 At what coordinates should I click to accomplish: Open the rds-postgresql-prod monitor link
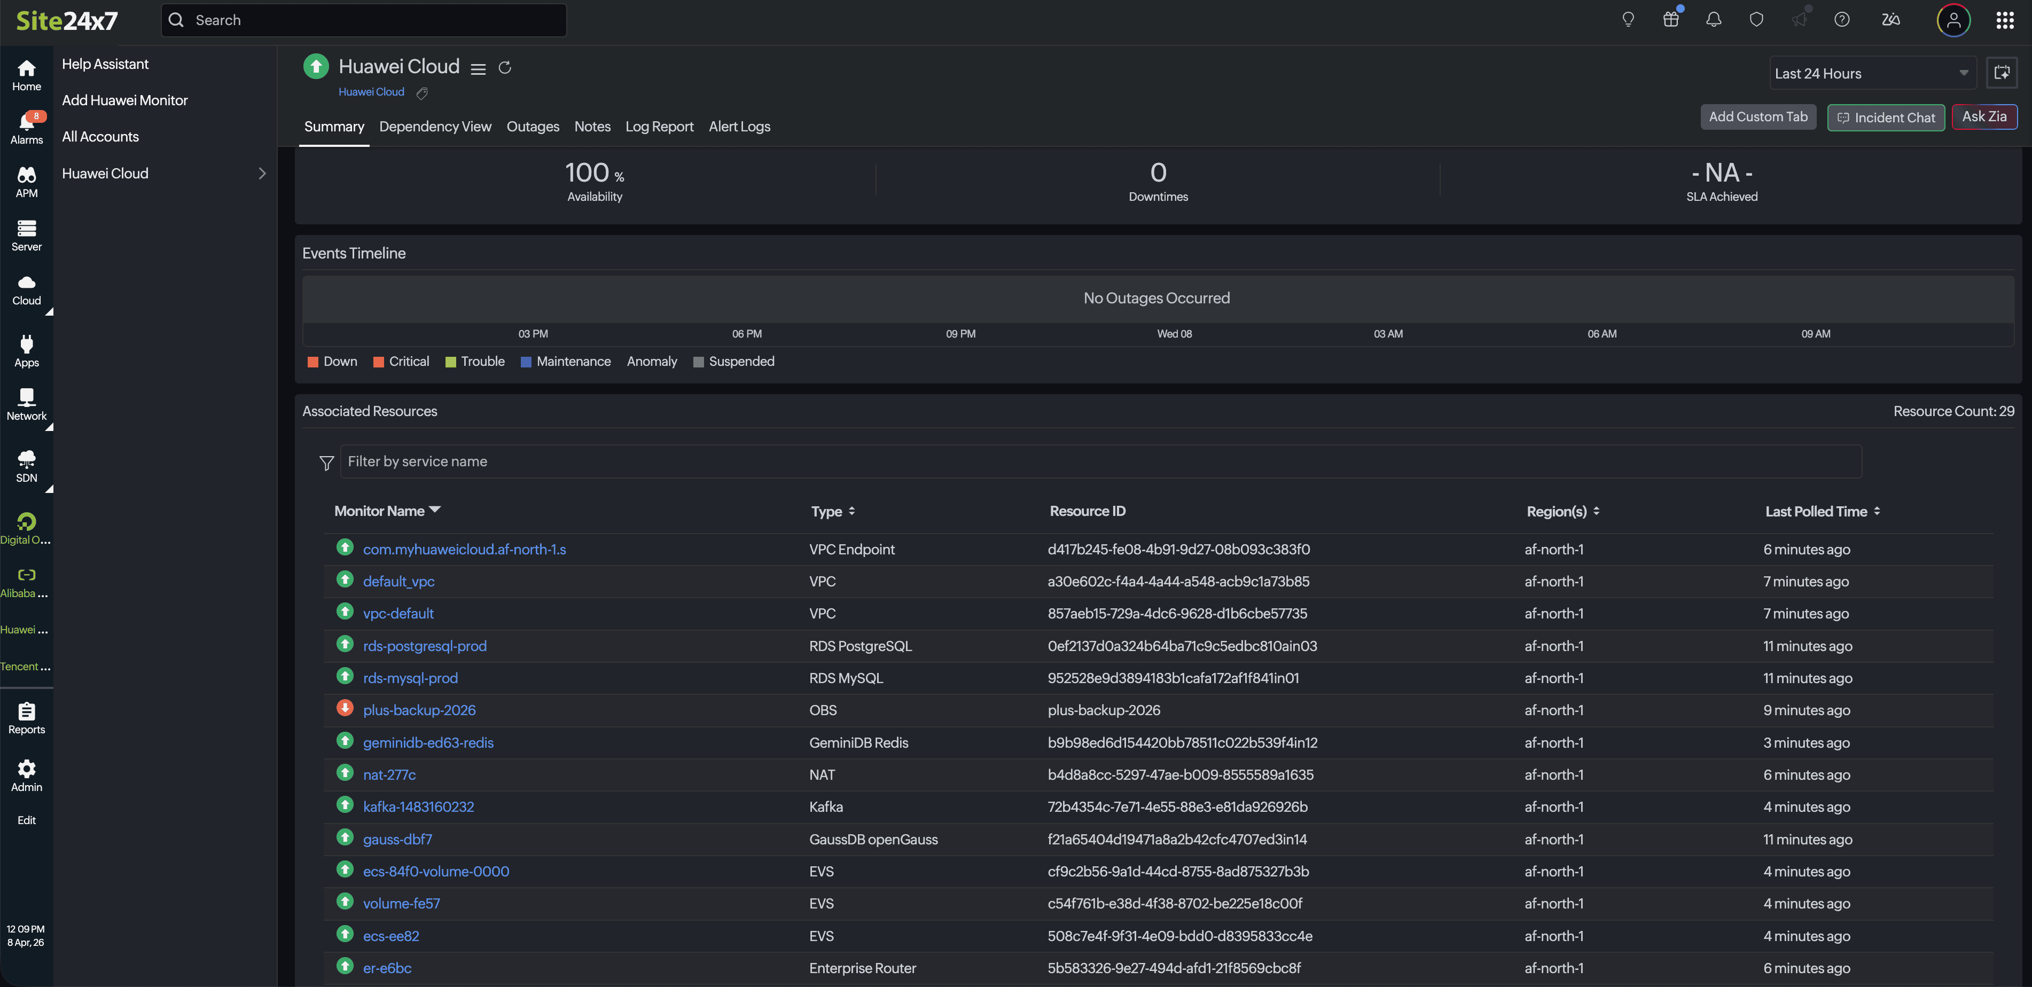click(424, 645)
